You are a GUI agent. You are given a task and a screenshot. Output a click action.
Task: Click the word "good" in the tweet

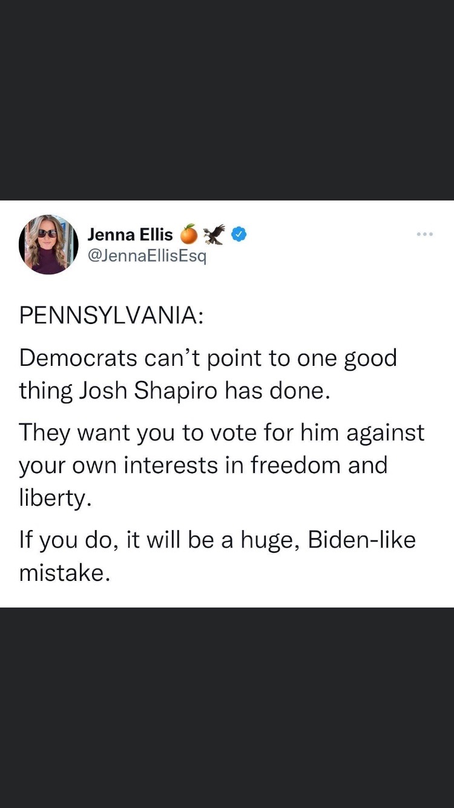tap(370, 358)
